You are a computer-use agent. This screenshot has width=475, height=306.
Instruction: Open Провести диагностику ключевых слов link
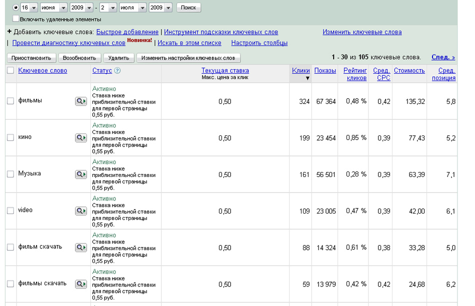(x=69, y=42)
